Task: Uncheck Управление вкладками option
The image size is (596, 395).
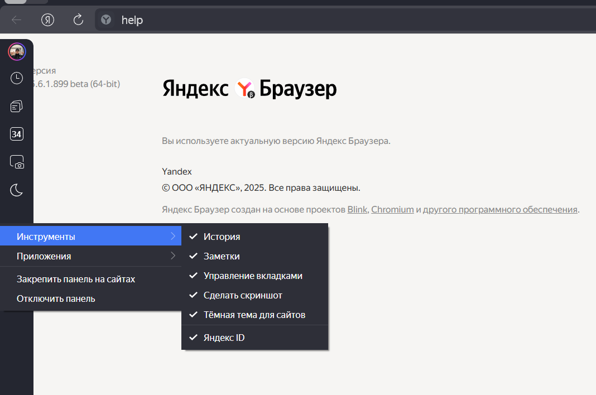Action: click(x=254, y=276)
